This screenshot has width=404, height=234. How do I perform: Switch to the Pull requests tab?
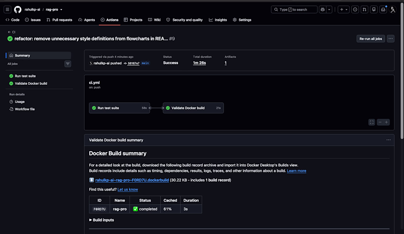(59, 20)
